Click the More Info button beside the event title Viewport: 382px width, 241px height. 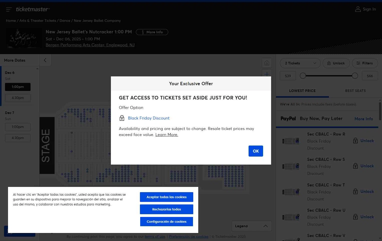click(x=152, y=32)
